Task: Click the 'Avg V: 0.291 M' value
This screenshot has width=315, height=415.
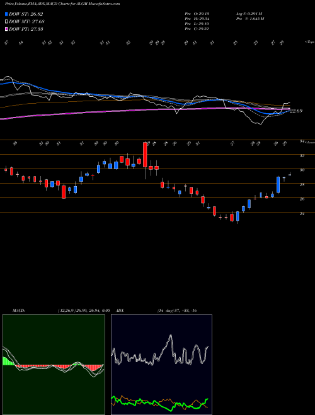Action: coord(249,14)
